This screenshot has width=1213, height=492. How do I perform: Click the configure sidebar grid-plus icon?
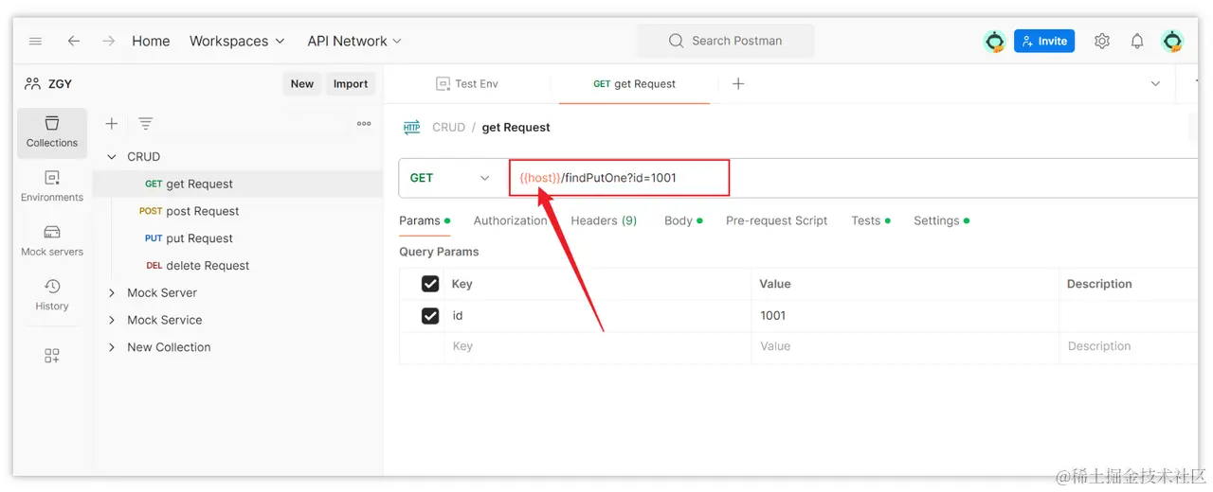coord(52,356)
